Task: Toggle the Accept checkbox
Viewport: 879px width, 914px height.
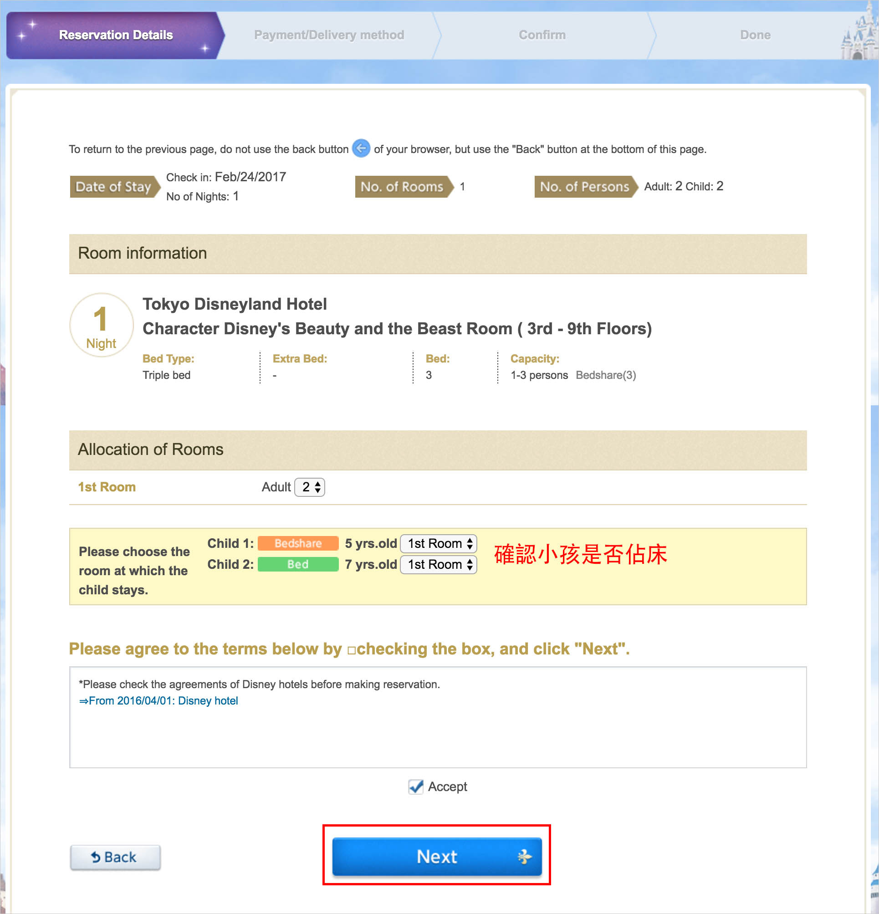Action: 415,786
